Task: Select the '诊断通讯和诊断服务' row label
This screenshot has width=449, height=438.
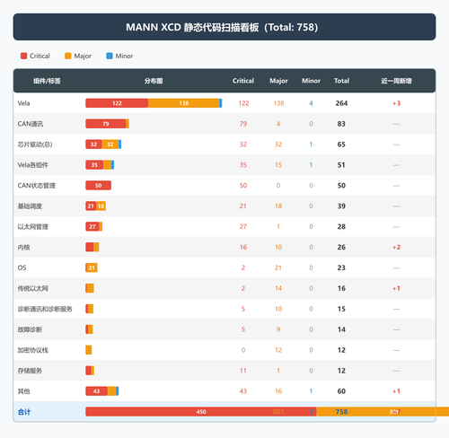Action: [x=45, y=309]
